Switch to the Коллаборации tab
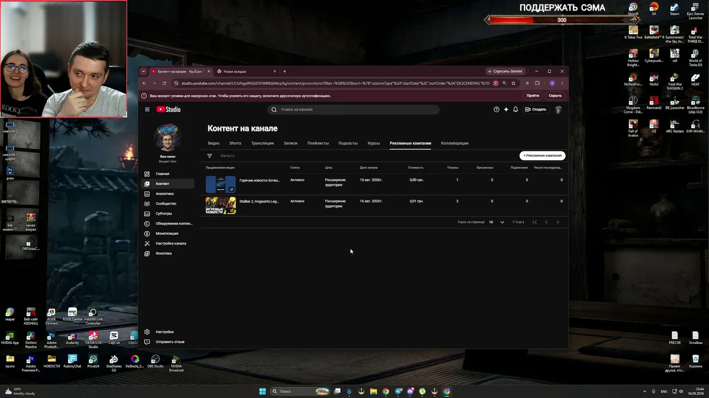The width and height of the screenshot is (709, 398). [455, 143]
